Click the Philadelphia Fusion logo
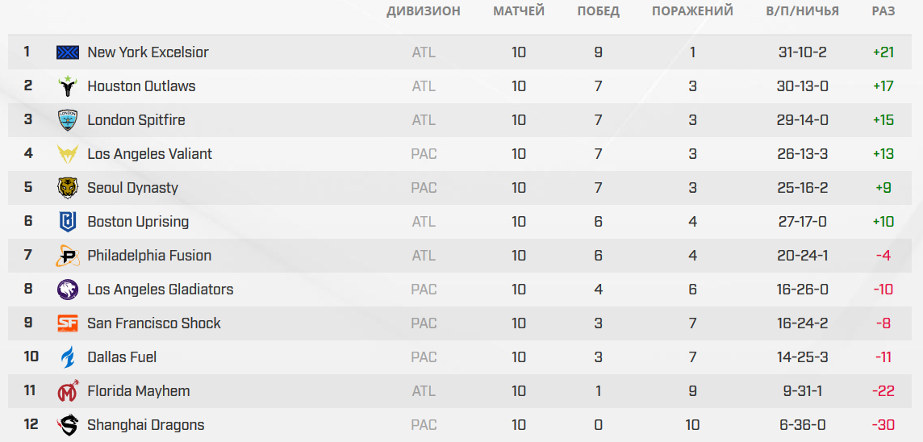 68,256
